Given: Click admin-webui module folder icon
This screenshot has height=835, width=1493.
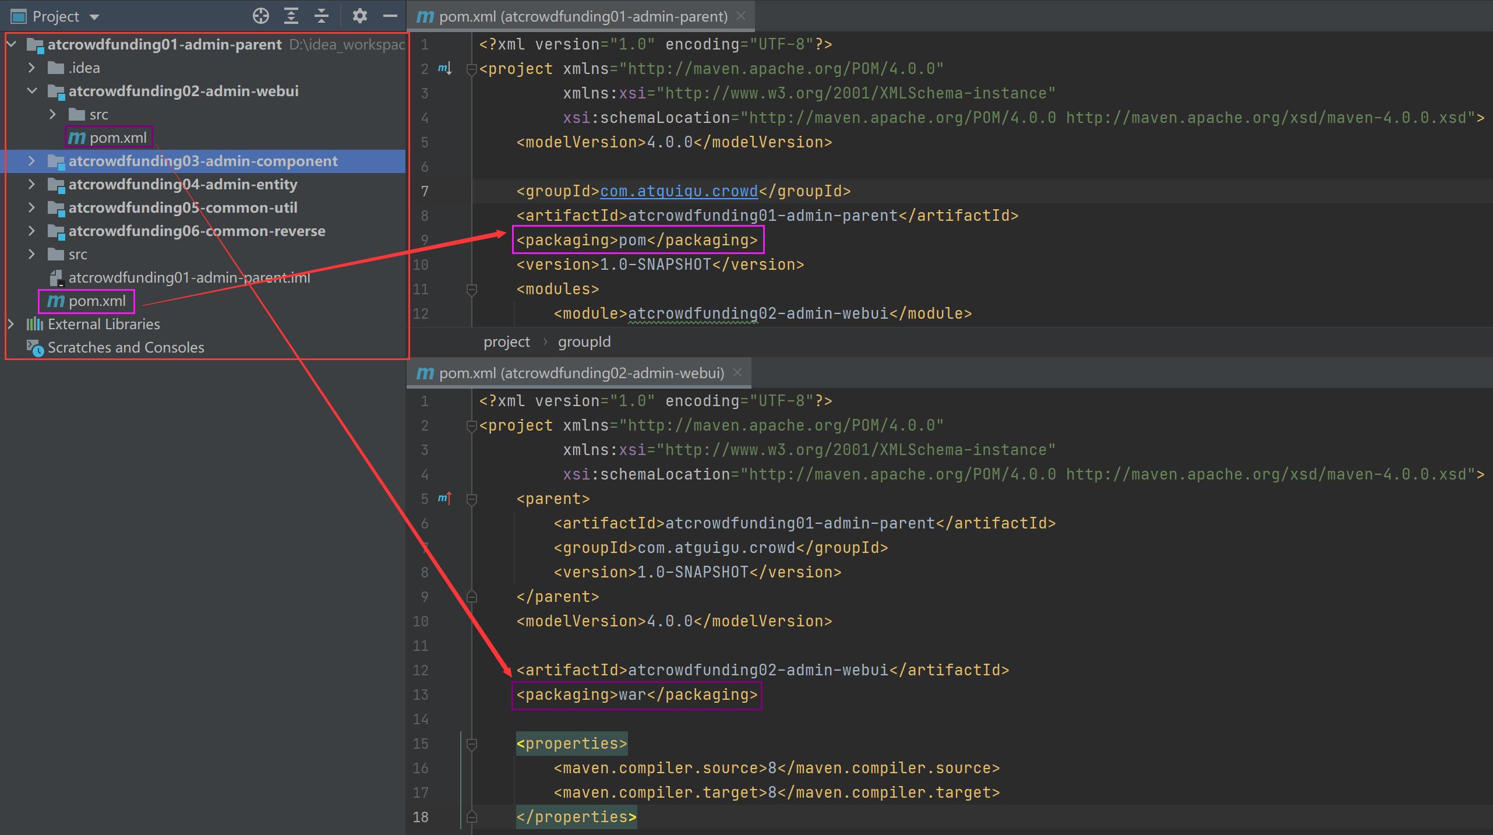Looking at the screenshot, I should [56, 92].
